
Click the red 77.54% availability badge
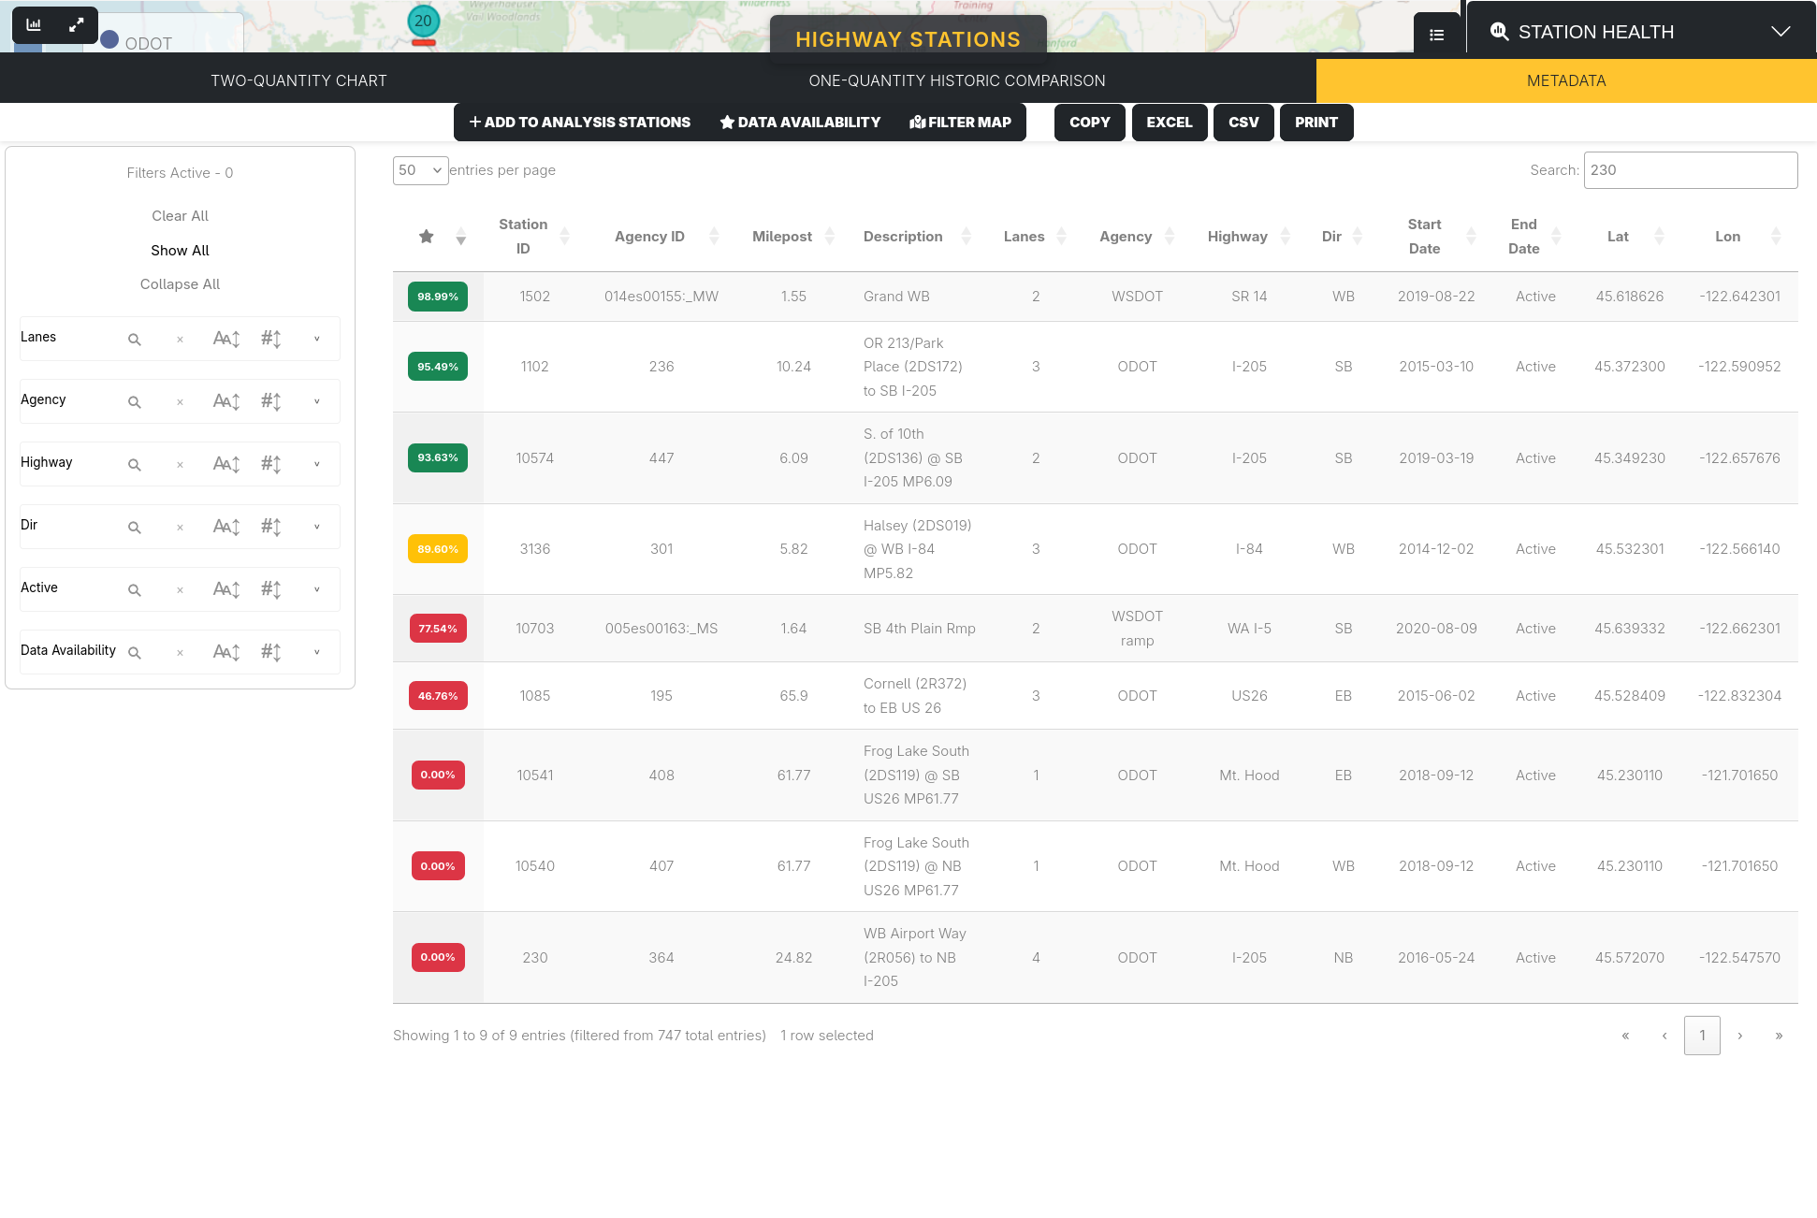point(438,629)
